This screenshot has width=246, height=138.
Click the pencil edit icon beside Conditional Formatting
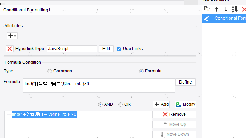[x=206, y=18]
